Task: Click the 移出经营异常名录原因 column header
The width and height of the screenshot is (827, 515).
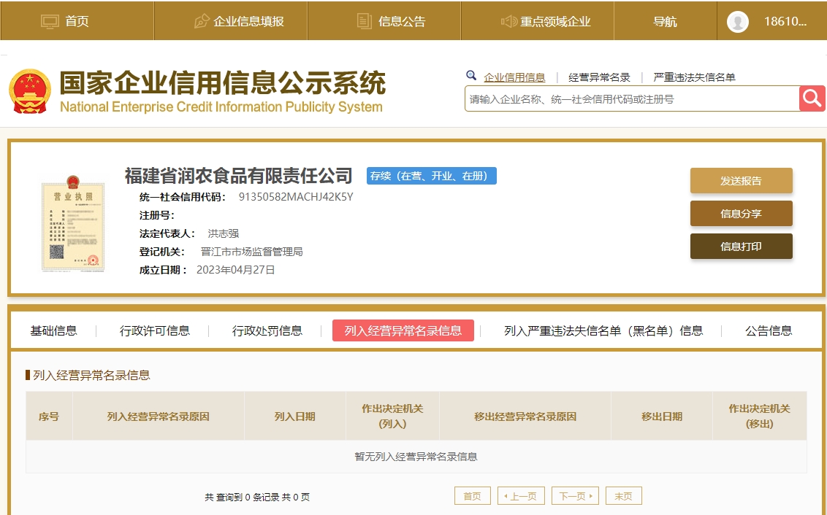Action: coord(525,416)
